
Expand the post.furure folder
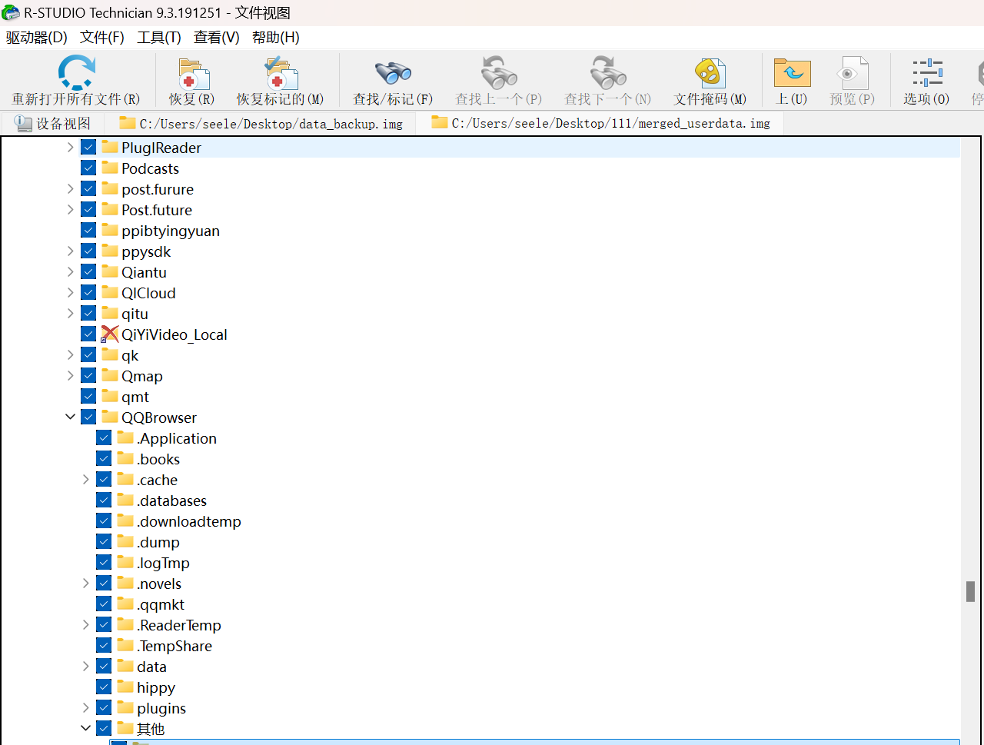[x=71, y=189]
